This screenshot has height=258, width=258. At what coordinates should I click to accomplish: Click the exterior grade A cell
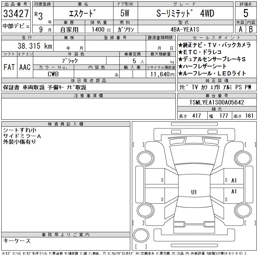(x=241, y=29)
